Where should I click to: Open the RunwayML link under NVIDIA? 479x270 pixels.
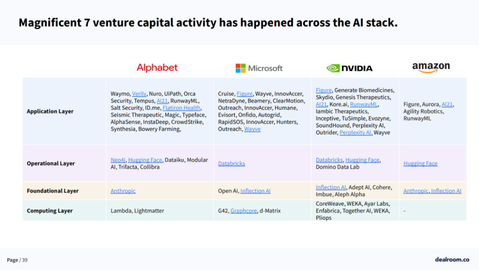[x=364, y=104]
